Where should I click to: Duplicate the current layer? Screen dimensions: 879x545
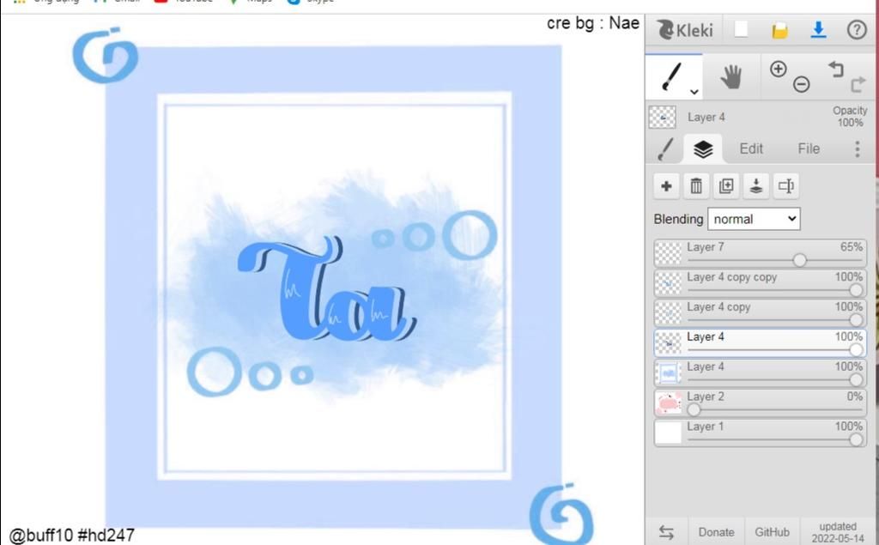pyautogui.click(x=726, y=186)
